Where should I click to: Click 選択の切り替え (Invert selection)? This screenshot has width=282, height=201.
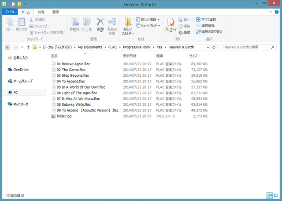coord(209,32)
